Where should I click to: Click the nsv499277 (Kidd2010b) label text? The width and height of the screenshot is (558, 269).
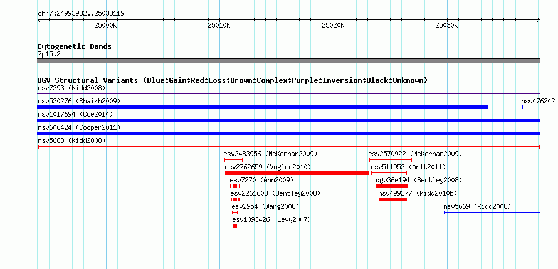point(418,193)
